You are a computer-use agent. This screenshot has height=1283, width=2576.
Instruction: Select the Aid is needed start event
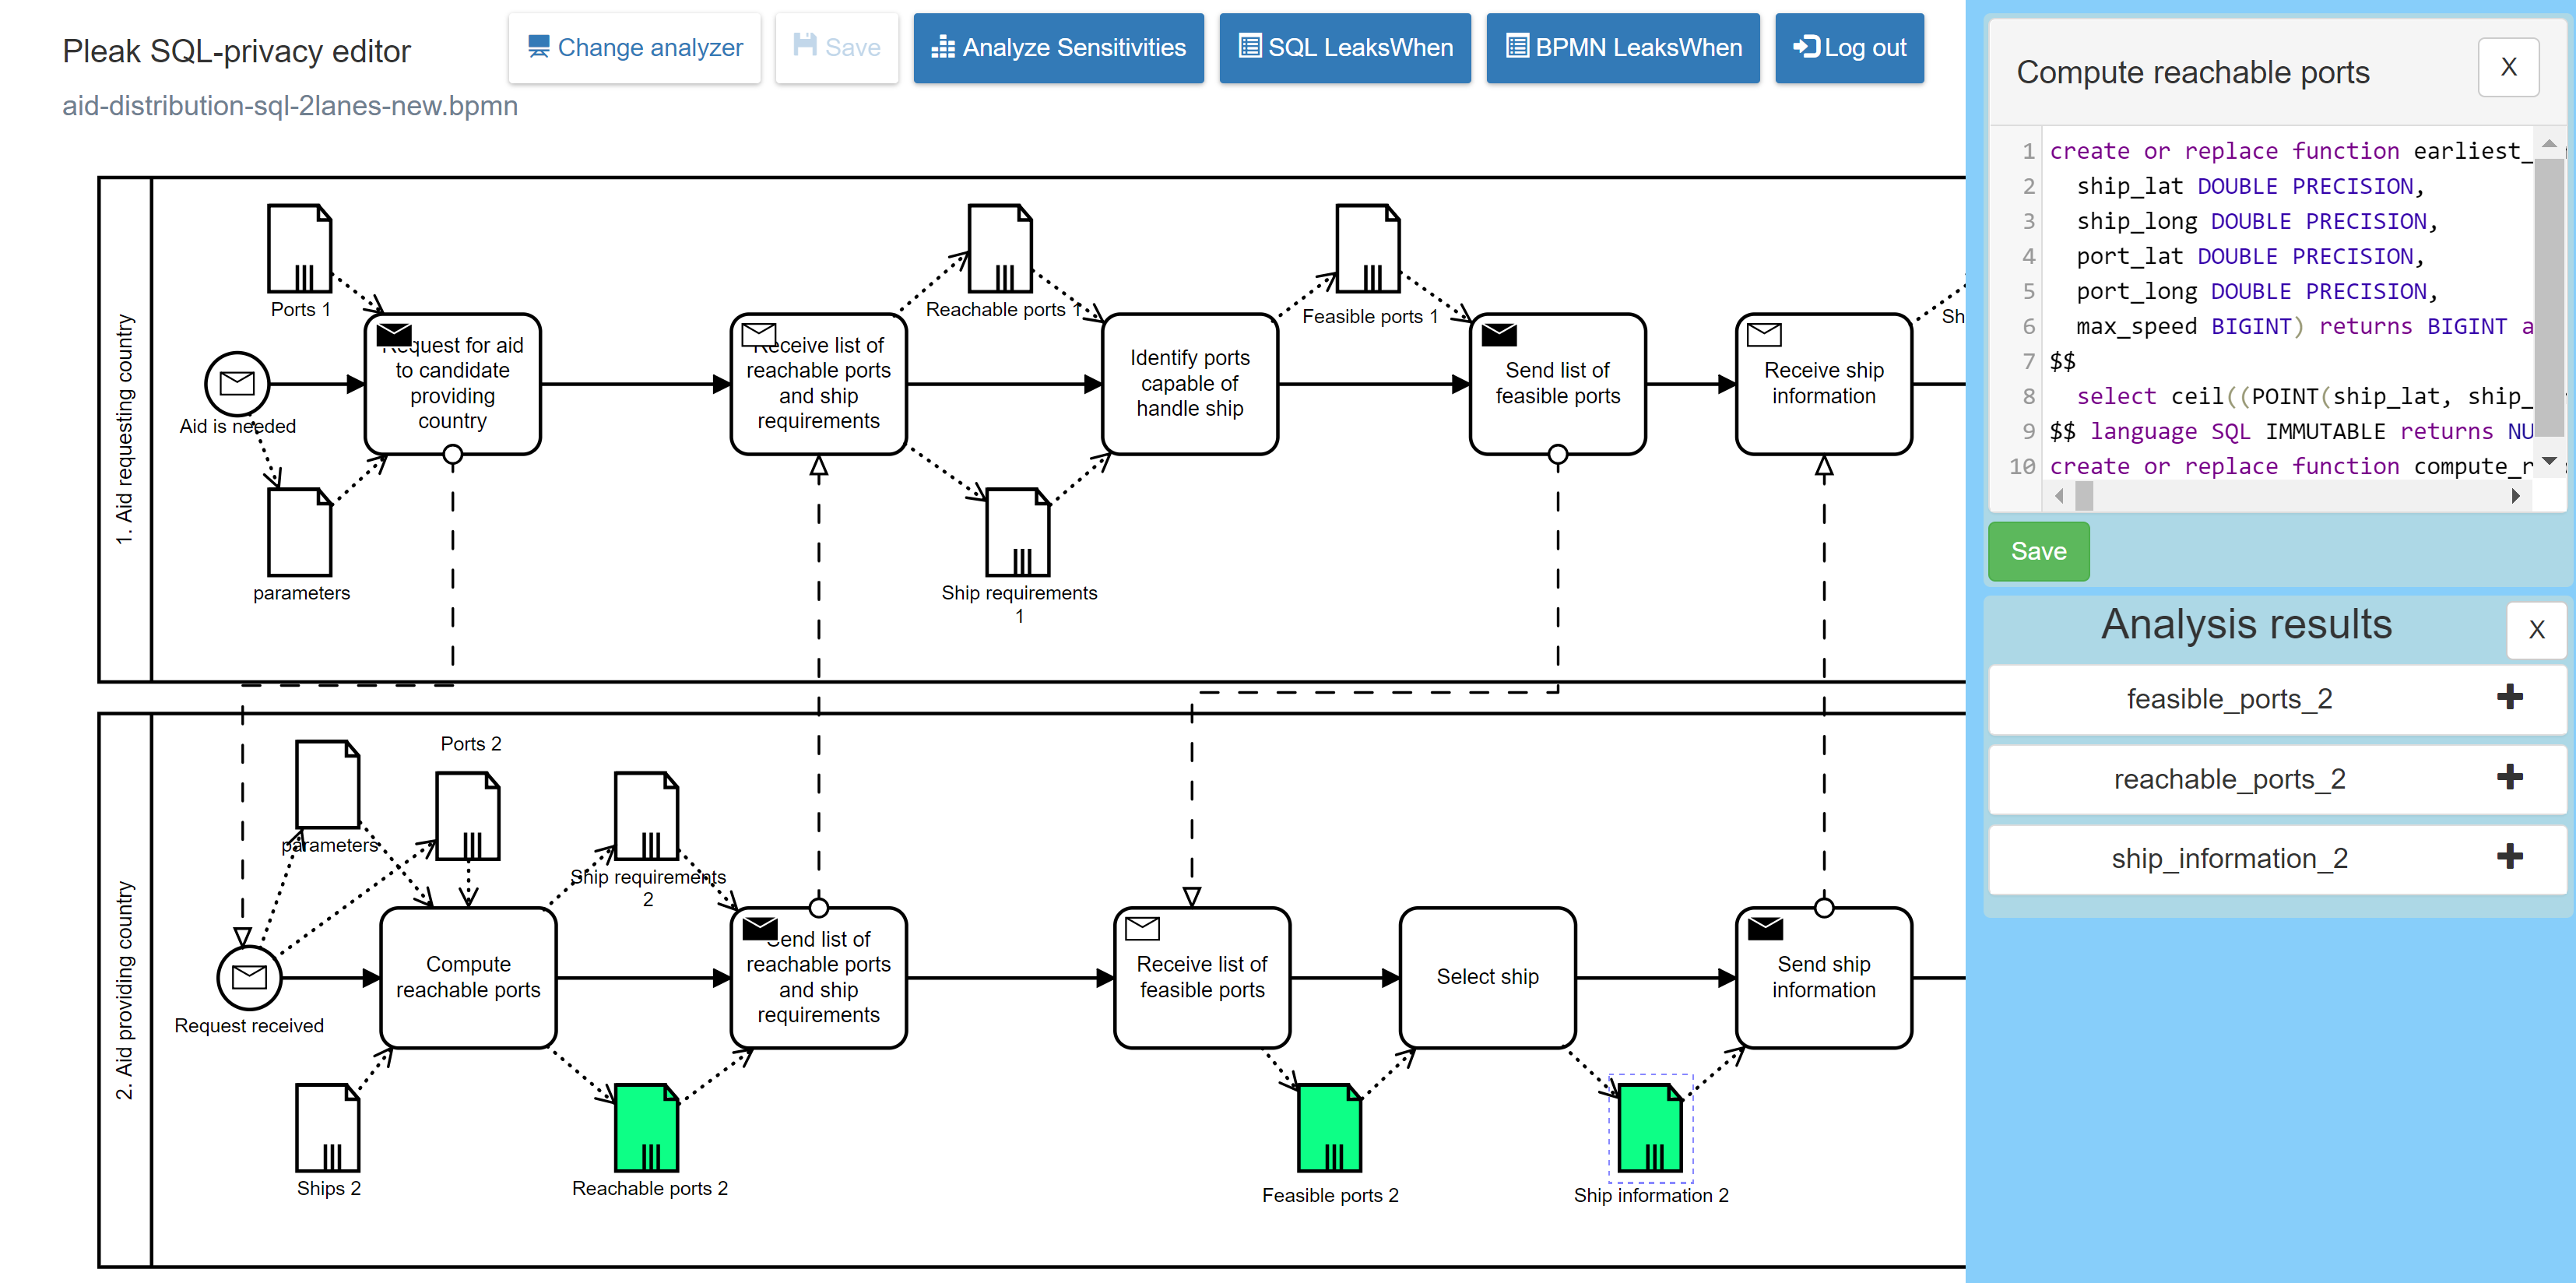click(237, 383)
